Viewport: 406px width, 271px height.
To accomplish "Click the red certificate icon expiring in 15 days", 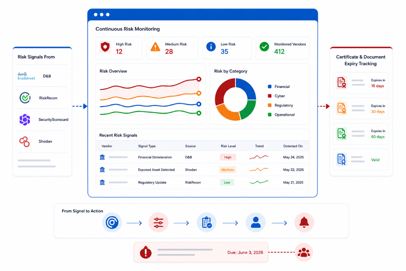I will pyautogui.click(x=342, y=83).
